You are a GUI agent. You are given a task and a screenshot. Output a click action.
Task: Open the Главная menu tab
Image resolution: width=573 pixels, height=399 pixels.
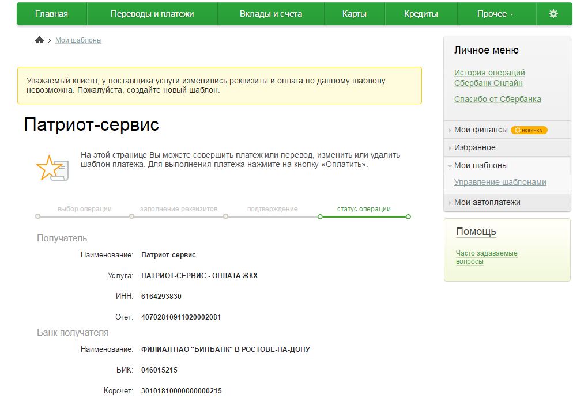coord(51,14)
